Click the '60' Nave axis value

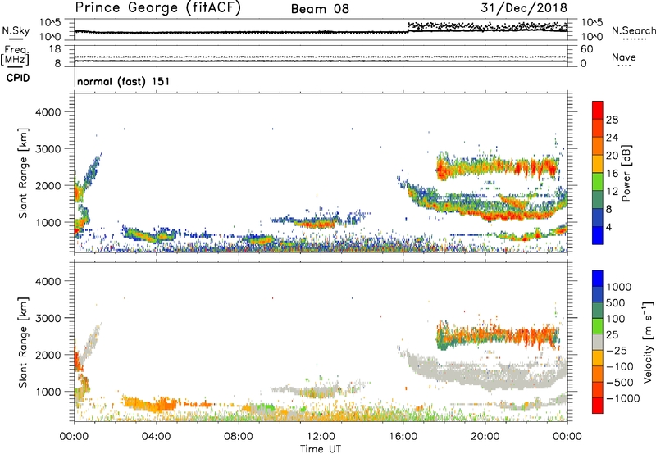coord(586,49)
